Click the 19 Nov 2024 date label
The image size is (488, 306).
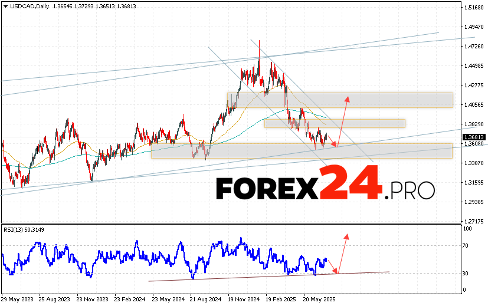(244, 298)
